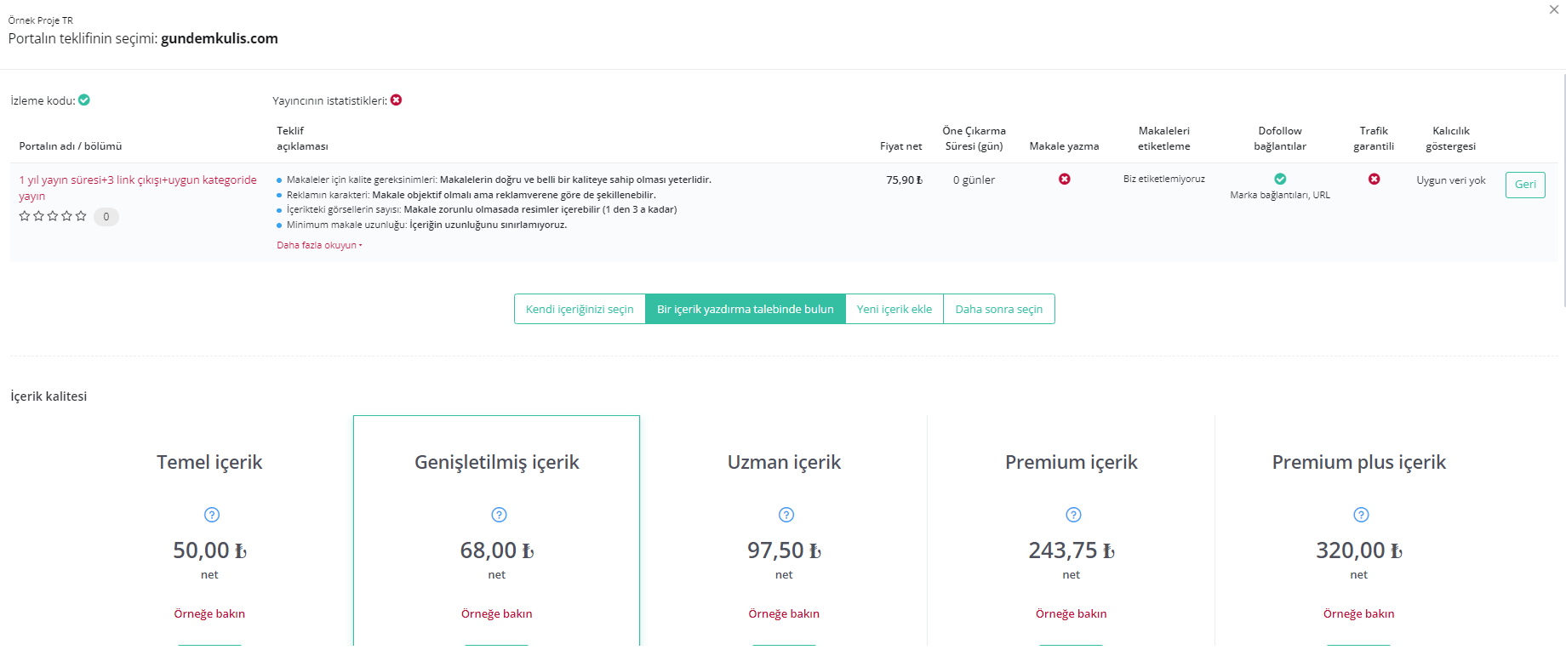Click the Makaleleri etiketleme column header

[1164, 138]
